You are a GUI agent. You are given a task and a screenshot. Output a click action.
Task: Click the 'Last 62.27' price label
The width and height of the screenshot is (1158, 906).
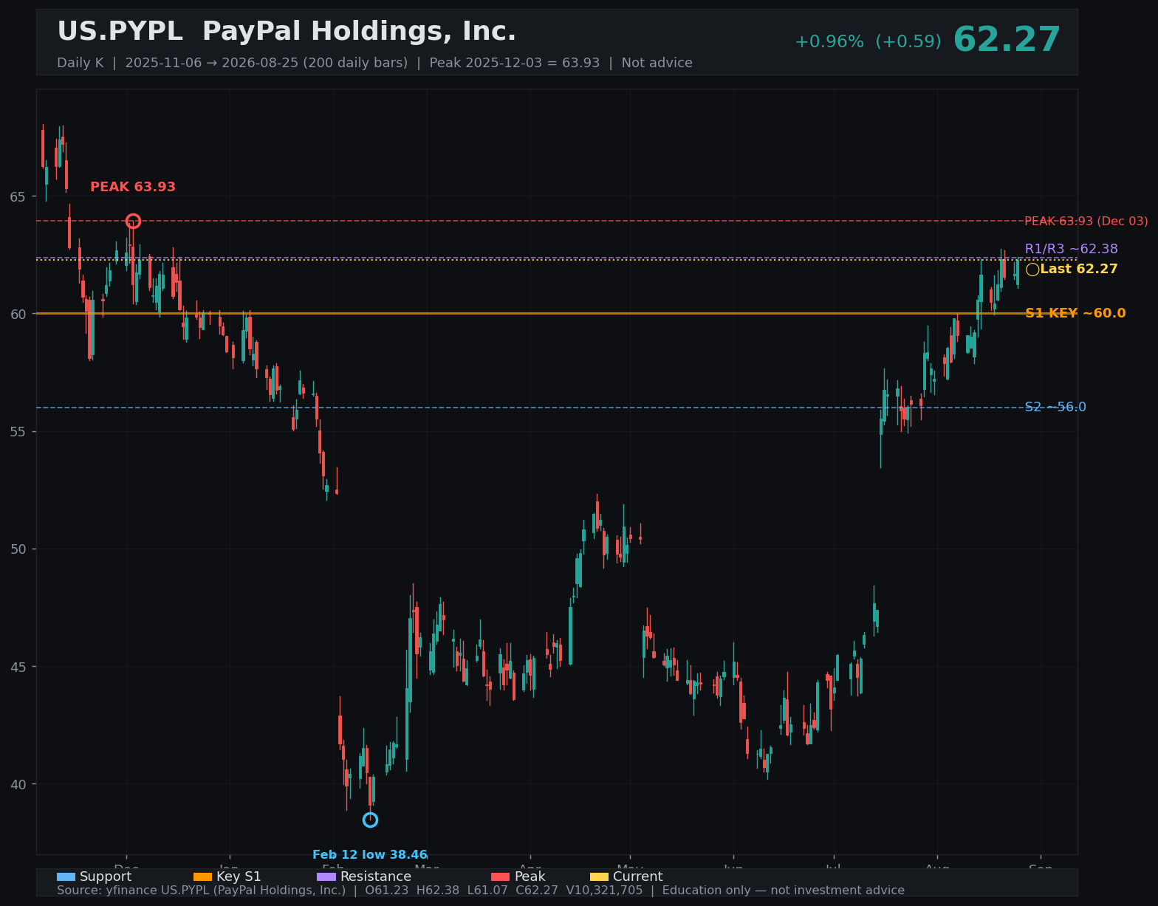point(1079,270)
